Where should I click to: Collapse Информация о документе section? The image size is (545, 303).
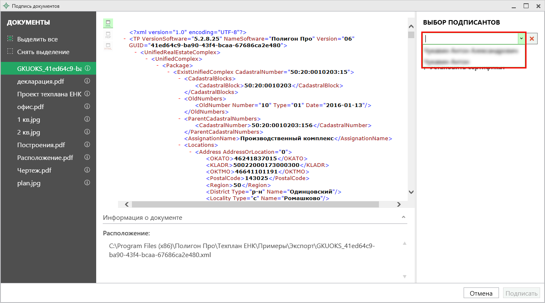(x=403, y=217)
